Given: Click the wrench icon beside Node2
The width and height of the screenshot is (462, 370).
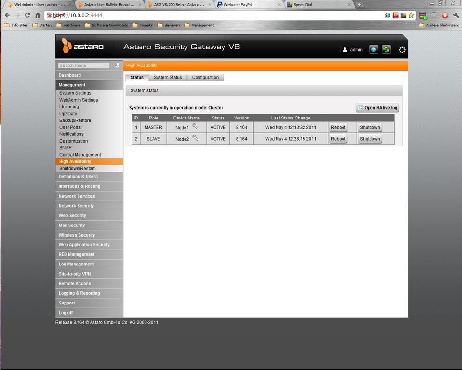Looking at the screenshot, I should point(195,138).
